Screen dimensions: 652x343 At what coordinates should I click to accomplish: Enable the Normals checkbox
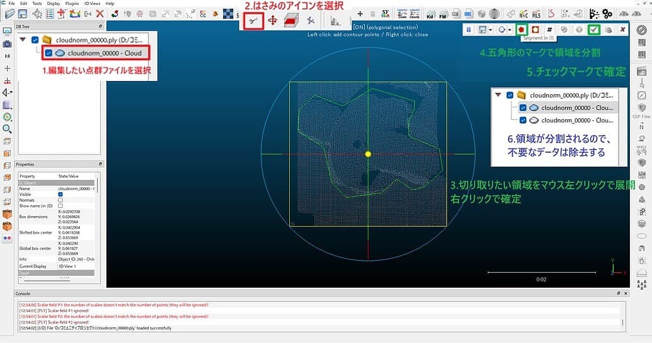point(60,200)
